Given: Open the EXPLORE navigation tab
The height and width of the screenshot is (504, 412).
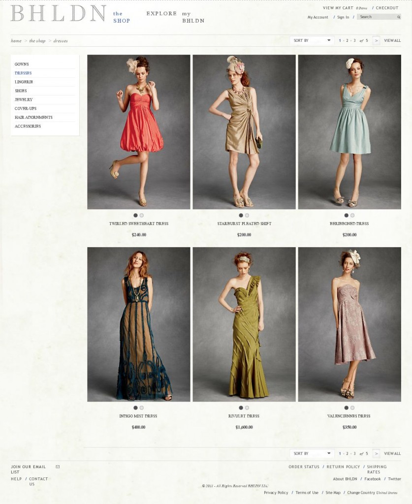Looking at the screenshot, I should click(161, 13).
